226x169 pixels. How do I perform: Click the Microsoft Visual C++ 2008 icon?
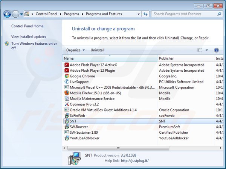(67, 87)
